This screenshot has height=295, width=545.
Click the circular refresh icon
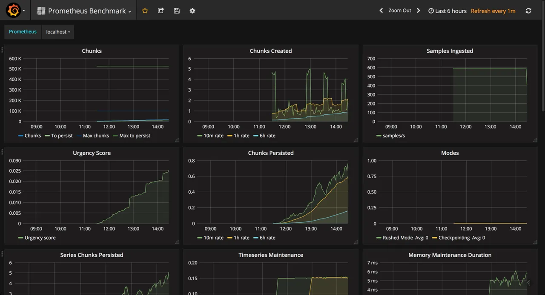pyautogui.click(x=528, y=11)
